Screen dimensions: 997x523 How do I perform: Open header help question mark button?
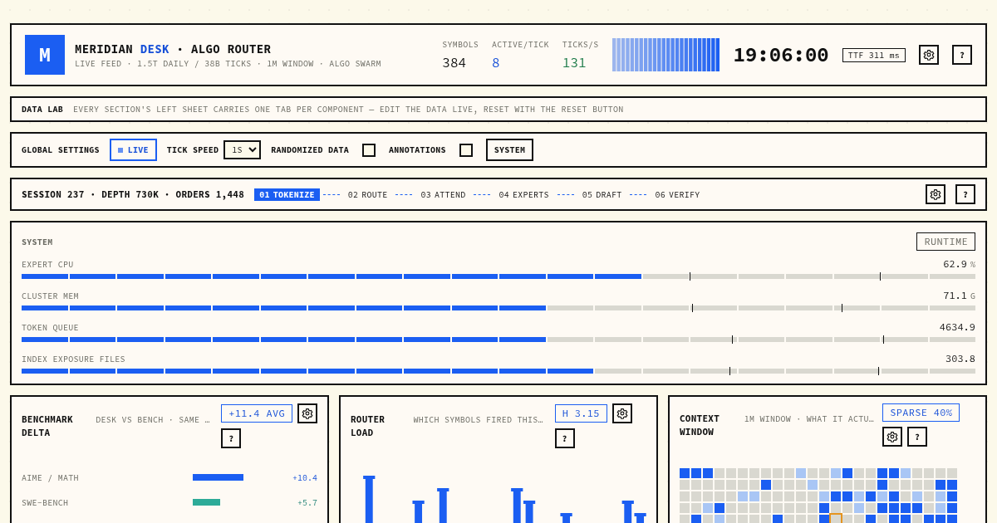tap(962, 55)
